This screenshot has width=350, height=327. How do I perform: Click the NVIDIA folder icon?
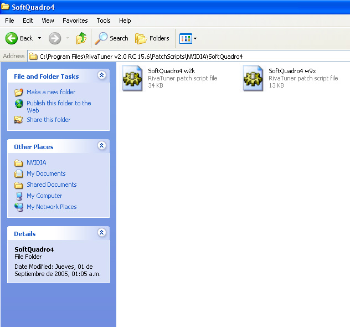[19, 163]
